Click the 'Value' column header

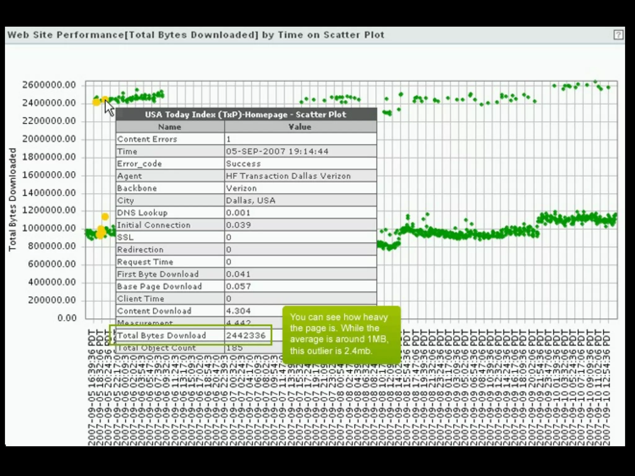pos(300,127)
